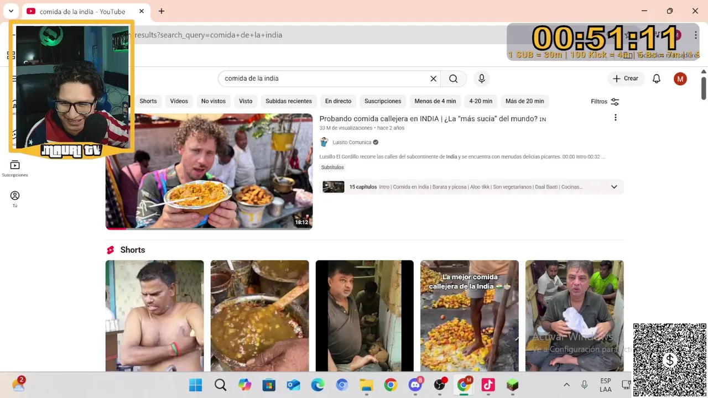Open the Short of man holding white cloth
This screenshot has width=708, height=398.
(x=574, y=316)
